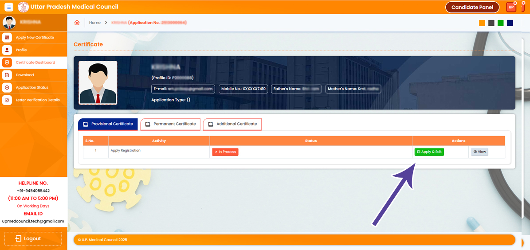Click the hamburger menu icon
Image resolution: width=530 pixels, height=250 pixels.
coord(9,8)
